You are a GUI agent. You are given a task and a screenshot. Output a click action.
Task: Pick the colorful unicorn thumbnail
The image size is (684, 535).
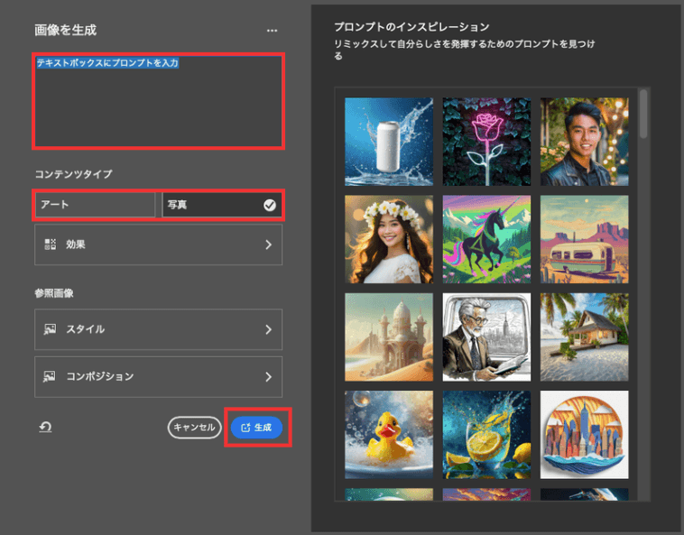pos(486,239)
